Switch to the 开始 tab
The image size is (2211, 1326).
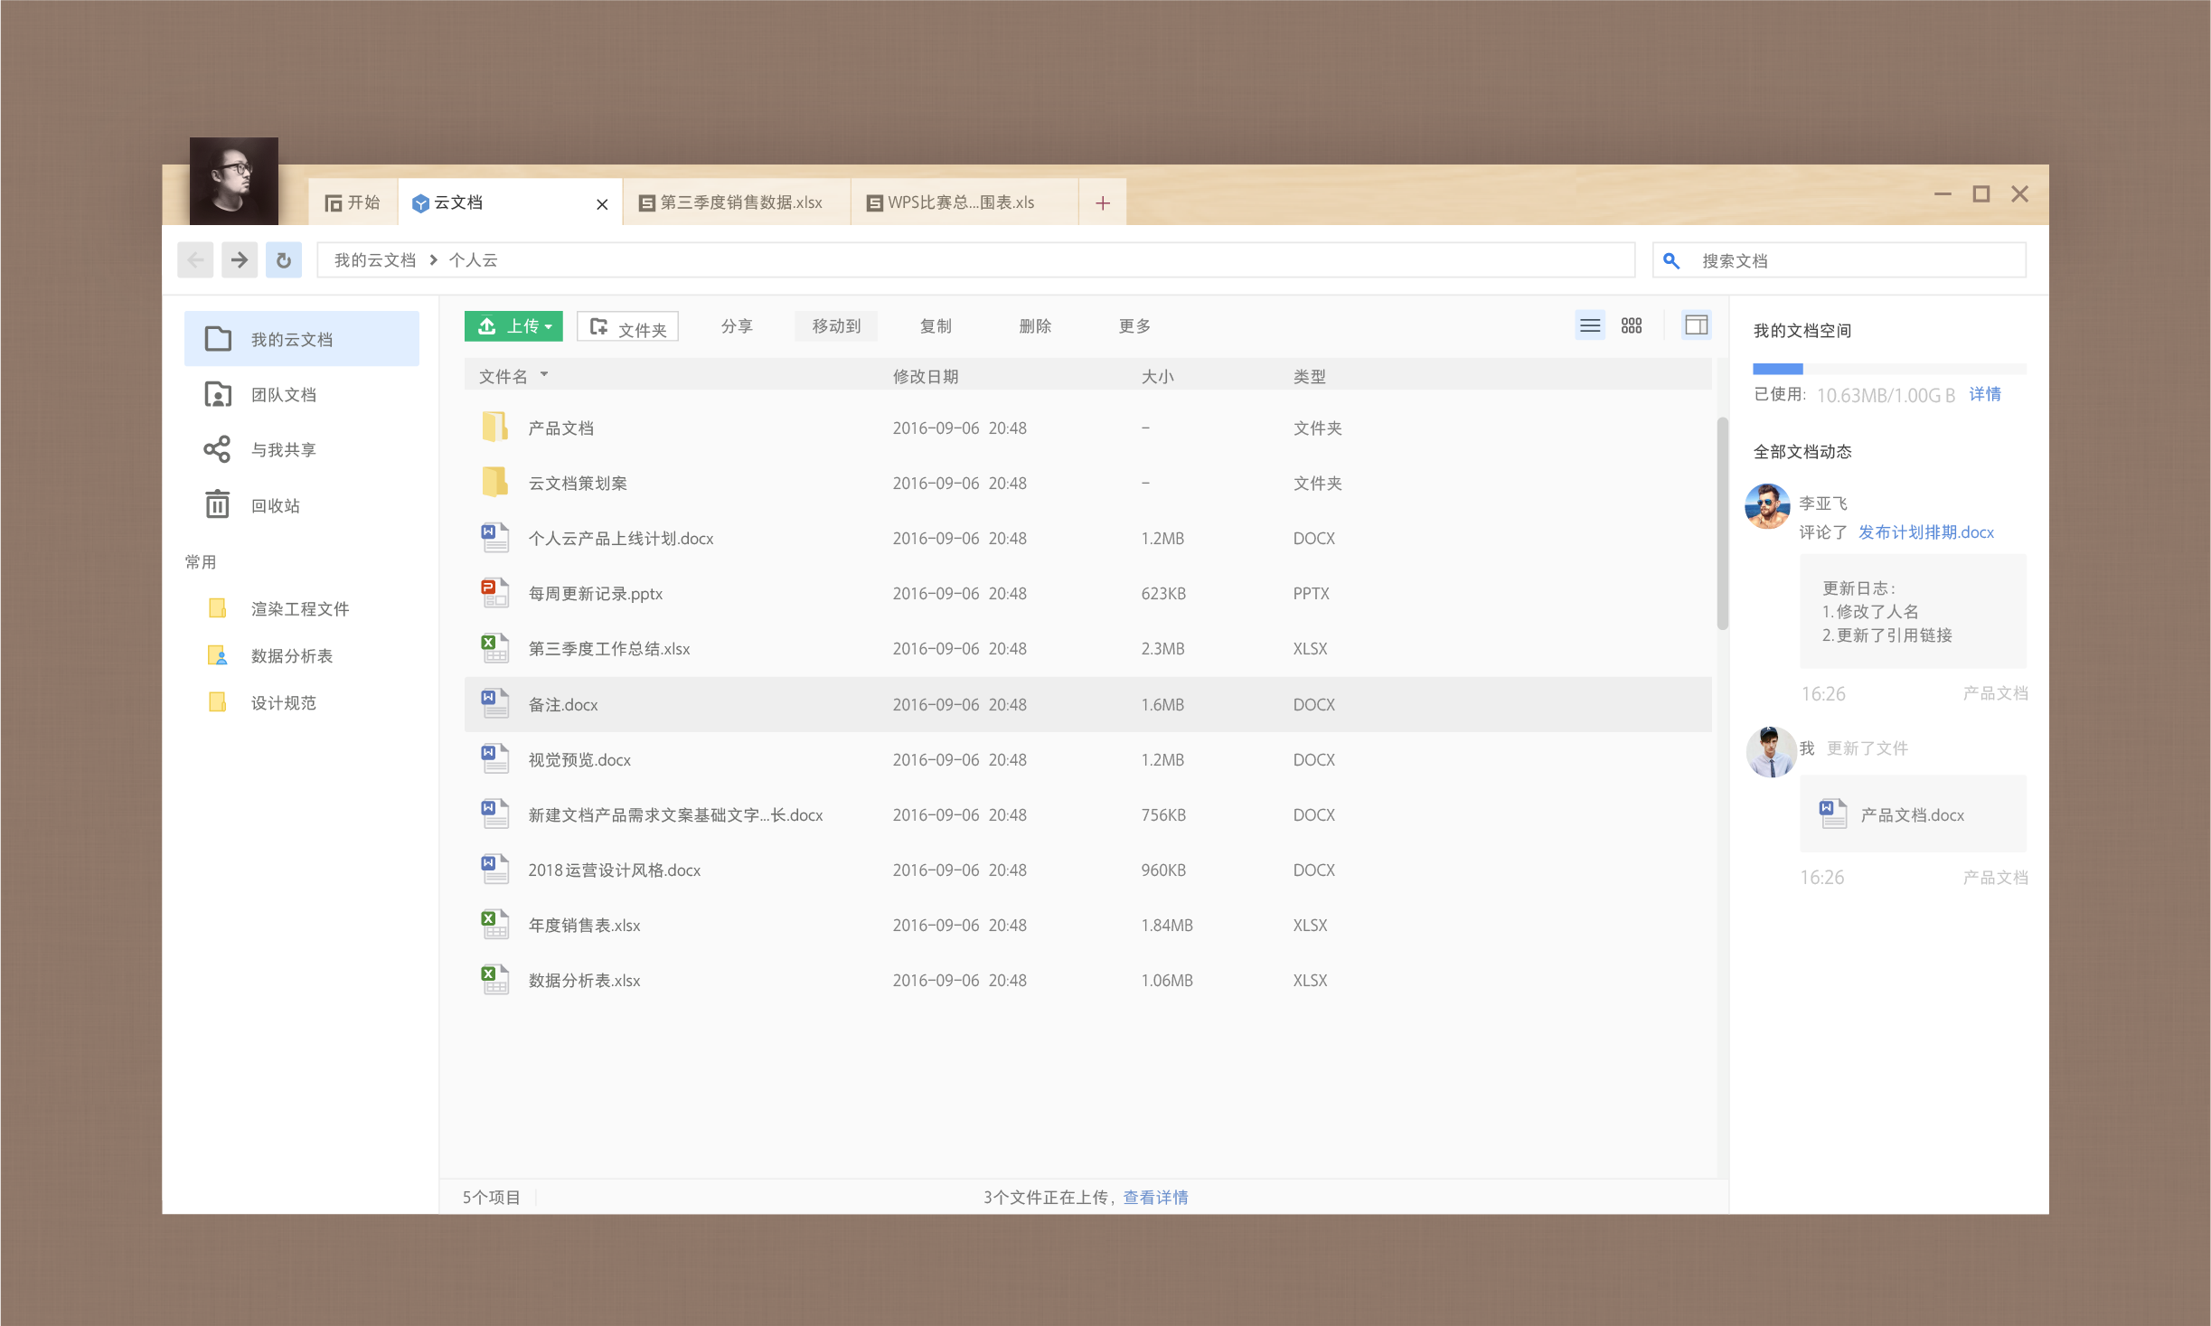[353, 202]
